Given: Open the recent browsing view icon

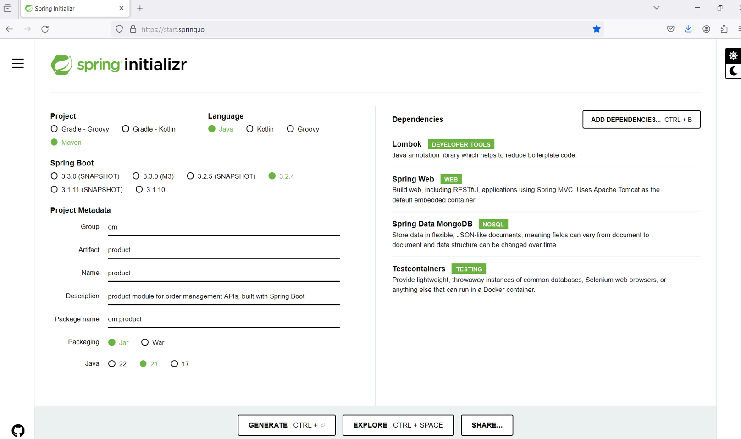Looking at the screenshot, I should point(8,8).
